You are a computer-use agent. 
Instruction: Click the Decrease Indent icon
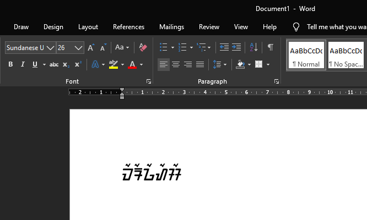224,48
